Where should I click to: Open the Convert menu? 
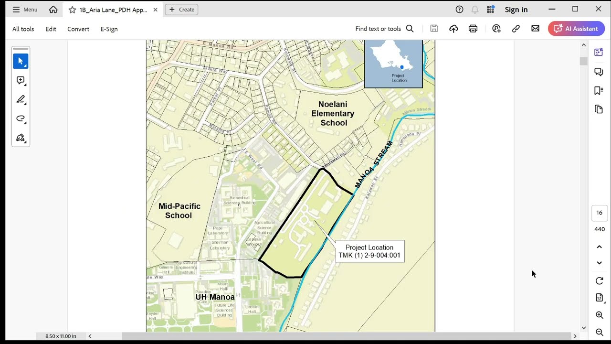coord(78,29)
